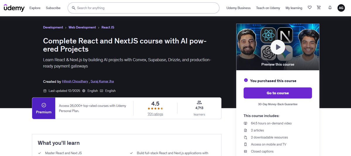The image size is (351, 156).
Task: Go to Development breadcrumb
Action: click(x=53, y=27)
